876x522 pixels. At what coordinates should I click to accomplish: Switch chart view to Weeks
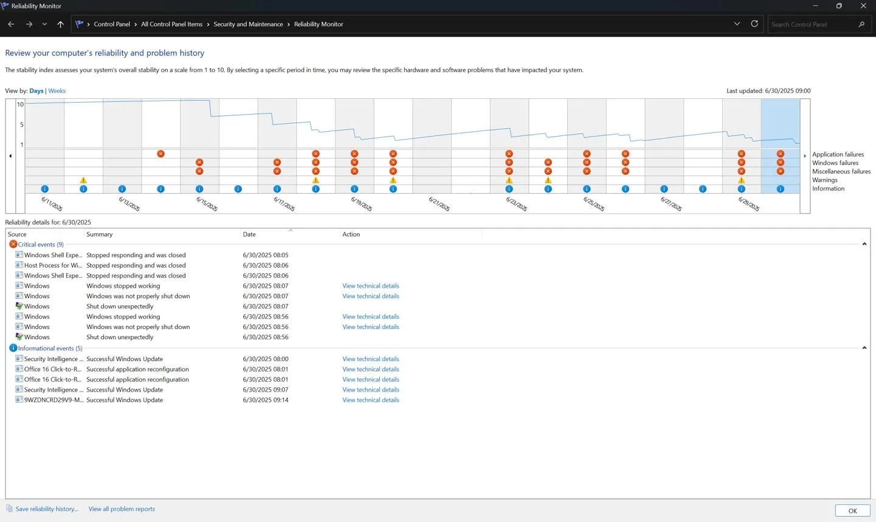(57, 90)
